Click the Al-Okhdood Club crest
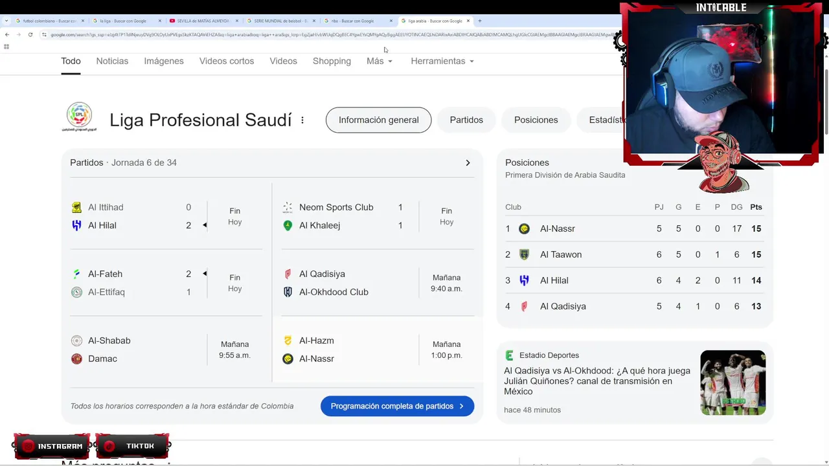Viewport: 829px width, 466px height. tap(288, 292)
